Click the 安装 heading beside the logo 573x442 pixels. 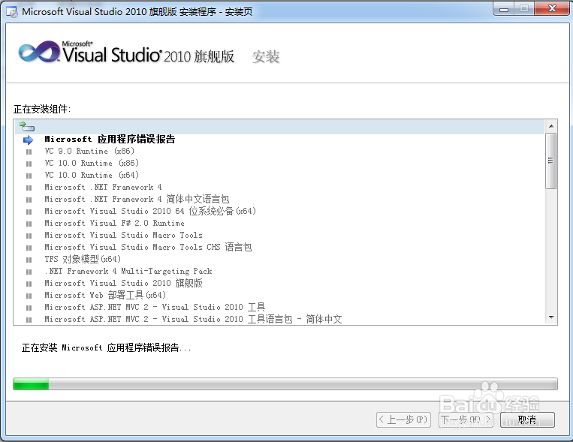coord(266,56)
